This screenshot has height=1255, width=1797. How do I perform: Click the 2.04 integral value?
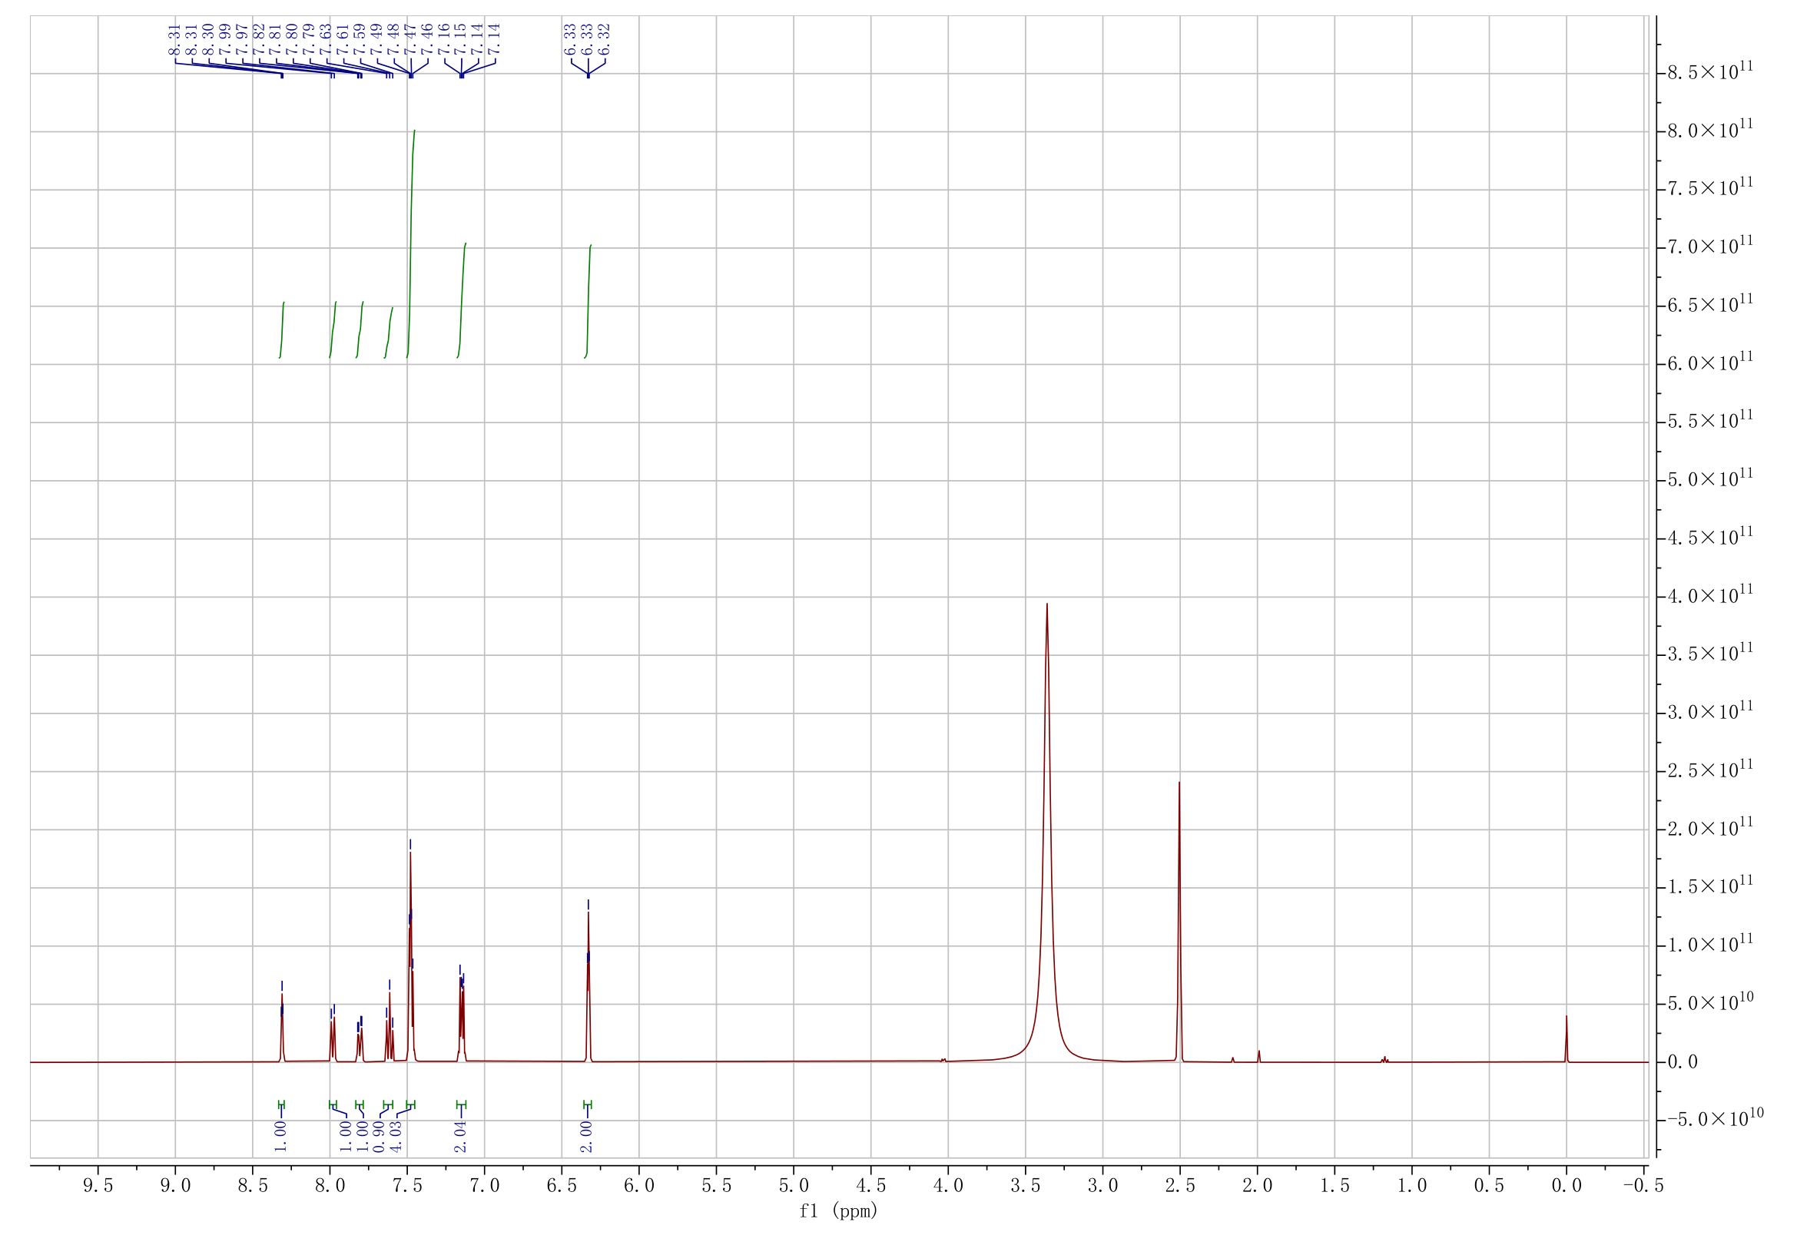pyautogui.click(x=461, y=1136)
